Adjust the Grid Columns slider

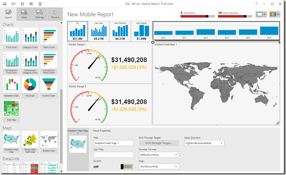235,16
